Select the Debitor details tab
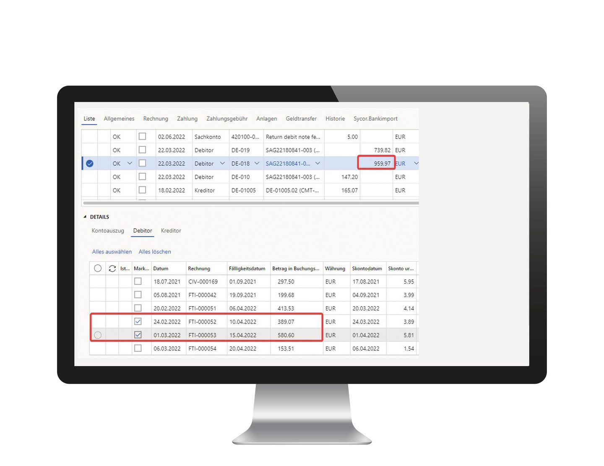Screen dimensions: 604x466 click(143, 231)
